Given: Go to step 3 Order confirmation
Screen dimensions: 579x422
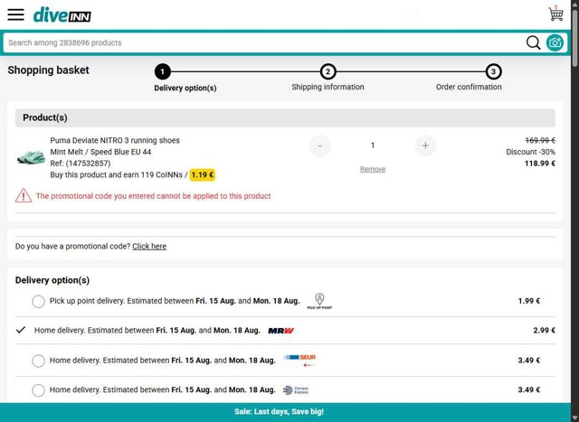Looking at the screenshot, I should coord(493,71).
